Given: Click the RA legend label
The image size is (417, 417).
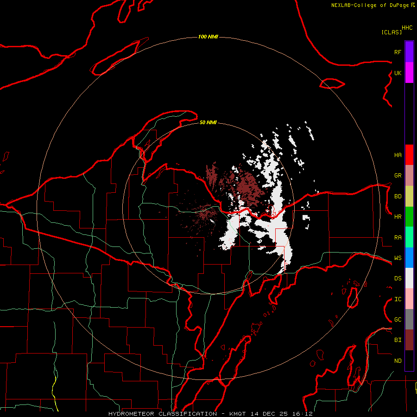Looking at the screenshot, I should tap(398, 238).
